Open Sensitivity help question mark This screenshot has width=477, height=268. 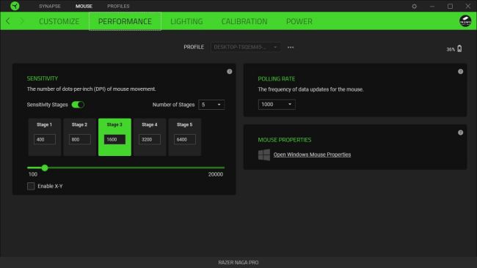tap(230, 72)
